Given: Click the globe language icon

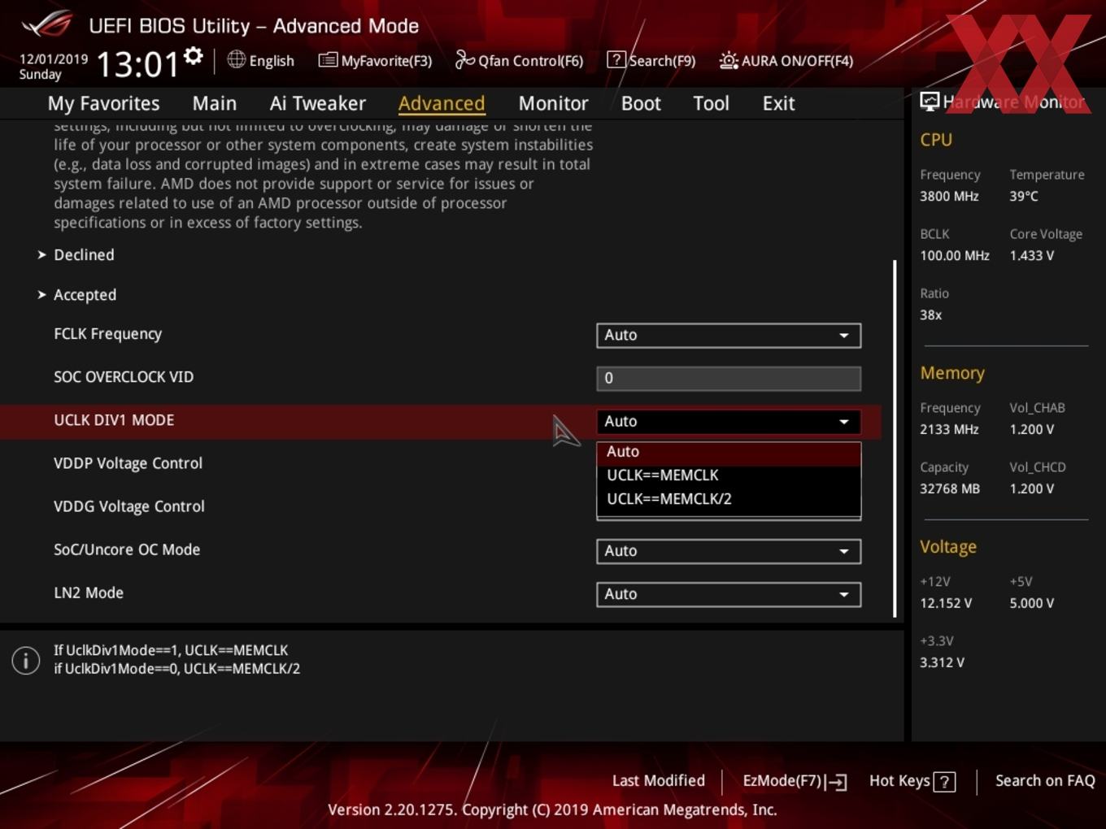Looking at the screenshot, I should [236, 59].
